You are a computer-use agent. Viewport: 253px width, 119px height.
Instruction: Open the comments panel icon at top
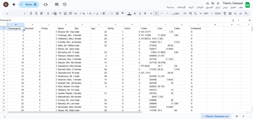point(57,5)
